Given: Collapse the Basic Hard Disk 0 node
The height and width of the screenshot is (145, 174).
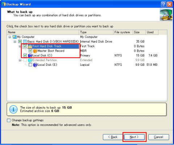Looking at the screenshot, I should [15, 42].
